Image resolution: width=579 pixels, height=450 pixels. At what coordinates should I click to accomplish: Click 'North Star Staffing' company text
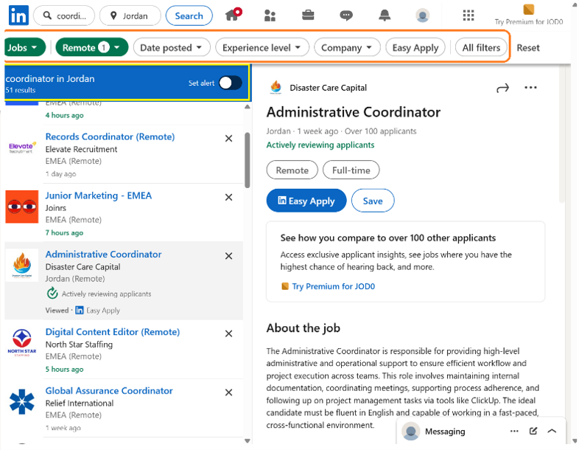pos(79,345)
